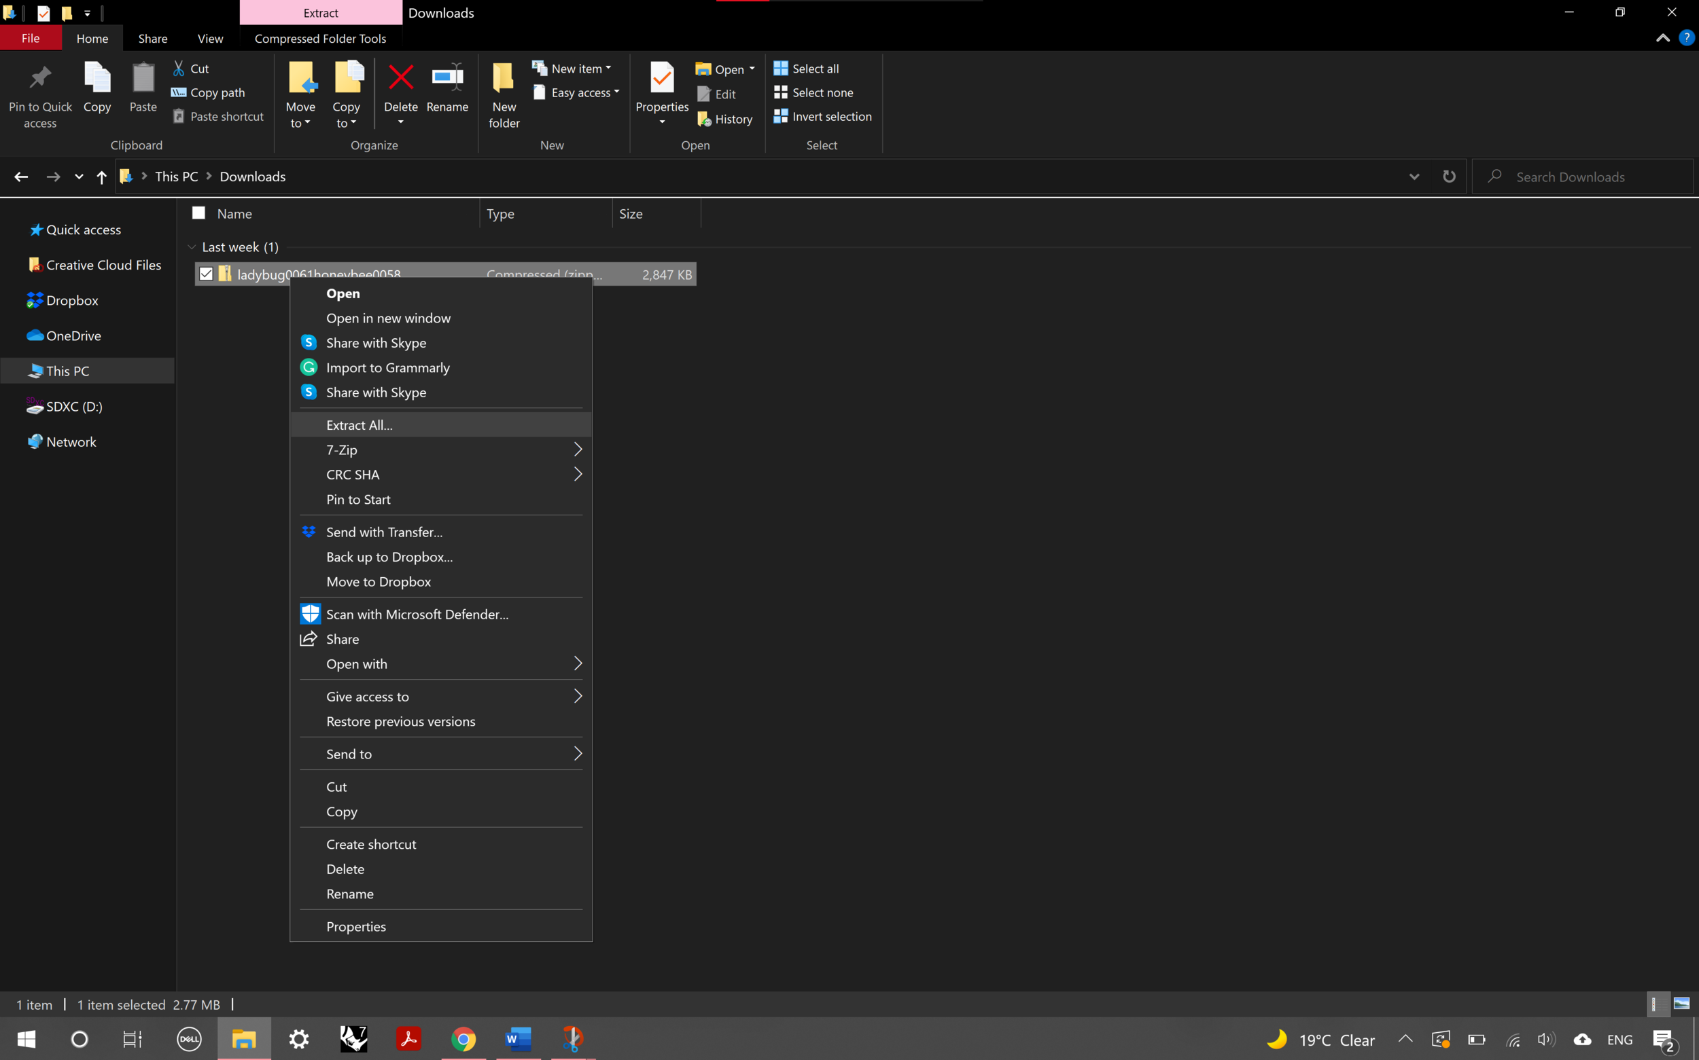Click Invert selection in ribbon
Screen dimensions: 1699x1060
click(x=822, y=116)
